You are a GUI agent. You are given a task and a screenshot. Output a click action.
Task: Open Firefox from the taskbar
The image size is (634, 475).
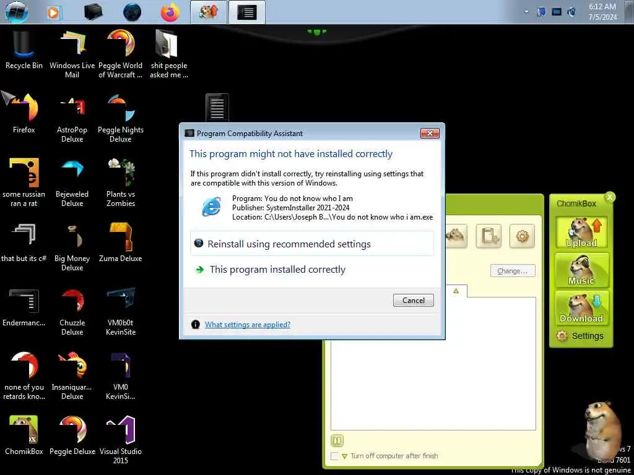click(x=170, y=12)
